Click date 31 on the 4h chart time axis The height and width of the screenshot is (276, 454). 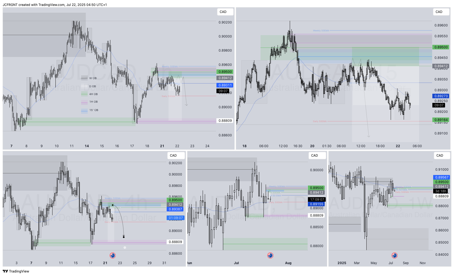[164, 263]
